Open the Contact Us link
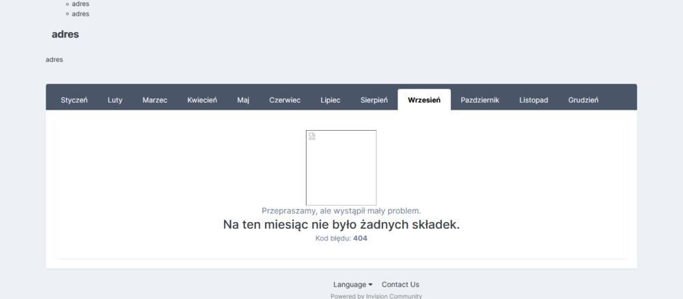This screenshot has height=299, width=683. 400,285
